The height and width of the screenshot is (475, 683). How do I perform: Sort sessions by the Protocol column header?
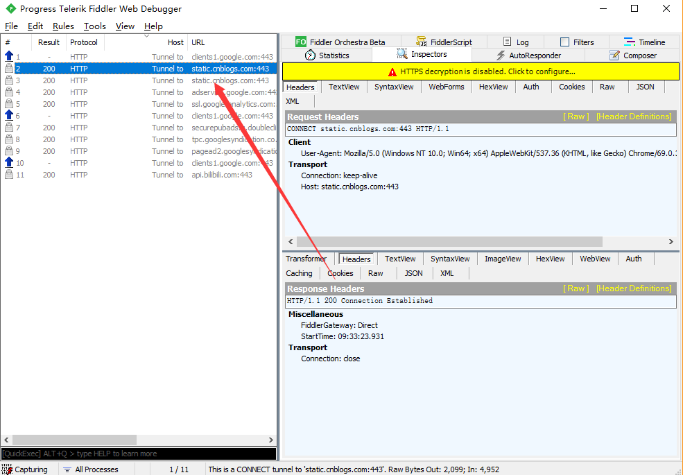[85, 42]
